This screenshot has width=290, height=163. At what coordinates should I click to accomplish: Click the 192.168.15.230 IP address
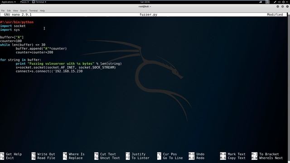tap(69, 72)
